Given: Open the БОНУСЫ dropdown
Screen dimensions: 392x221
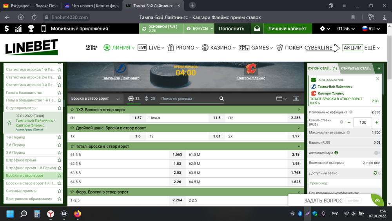Looking at the screenshot, I should tap(199, 29).
